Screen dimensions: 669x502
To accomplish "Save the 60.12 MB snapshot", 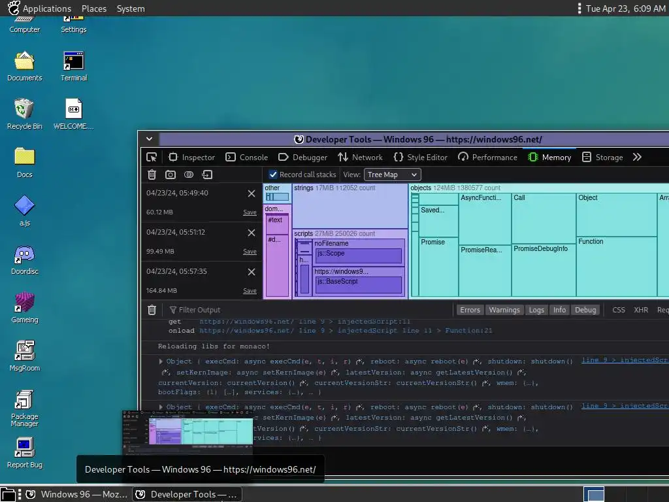I will (250, 212).
